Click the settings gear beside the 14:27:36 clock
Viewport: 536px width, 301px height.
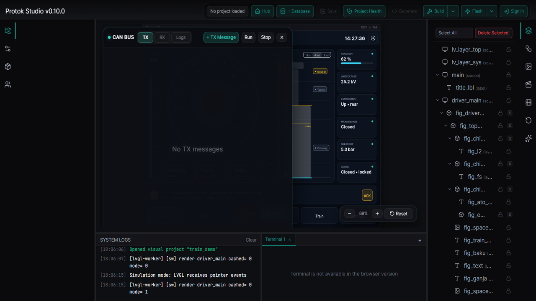[373, 38]
